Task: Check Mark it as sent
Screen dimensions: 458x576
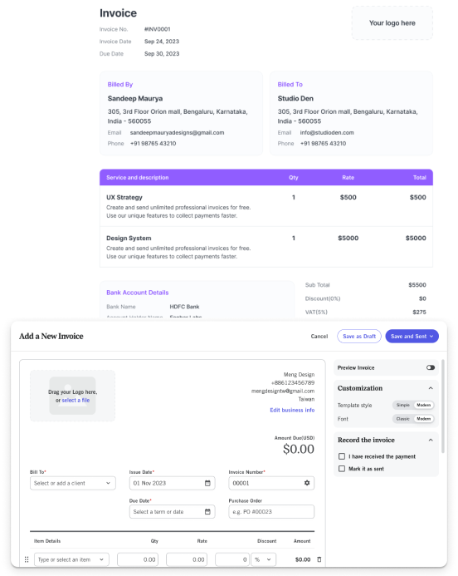Action: click(342, 469)
